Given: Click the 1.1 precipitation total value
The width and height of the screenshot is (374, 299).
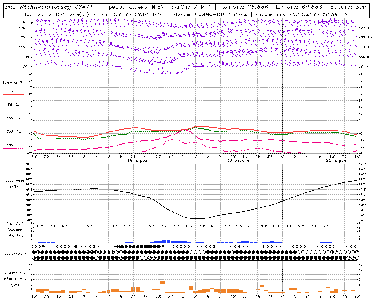Looking at the screenshot, I should tap(177, 226).
